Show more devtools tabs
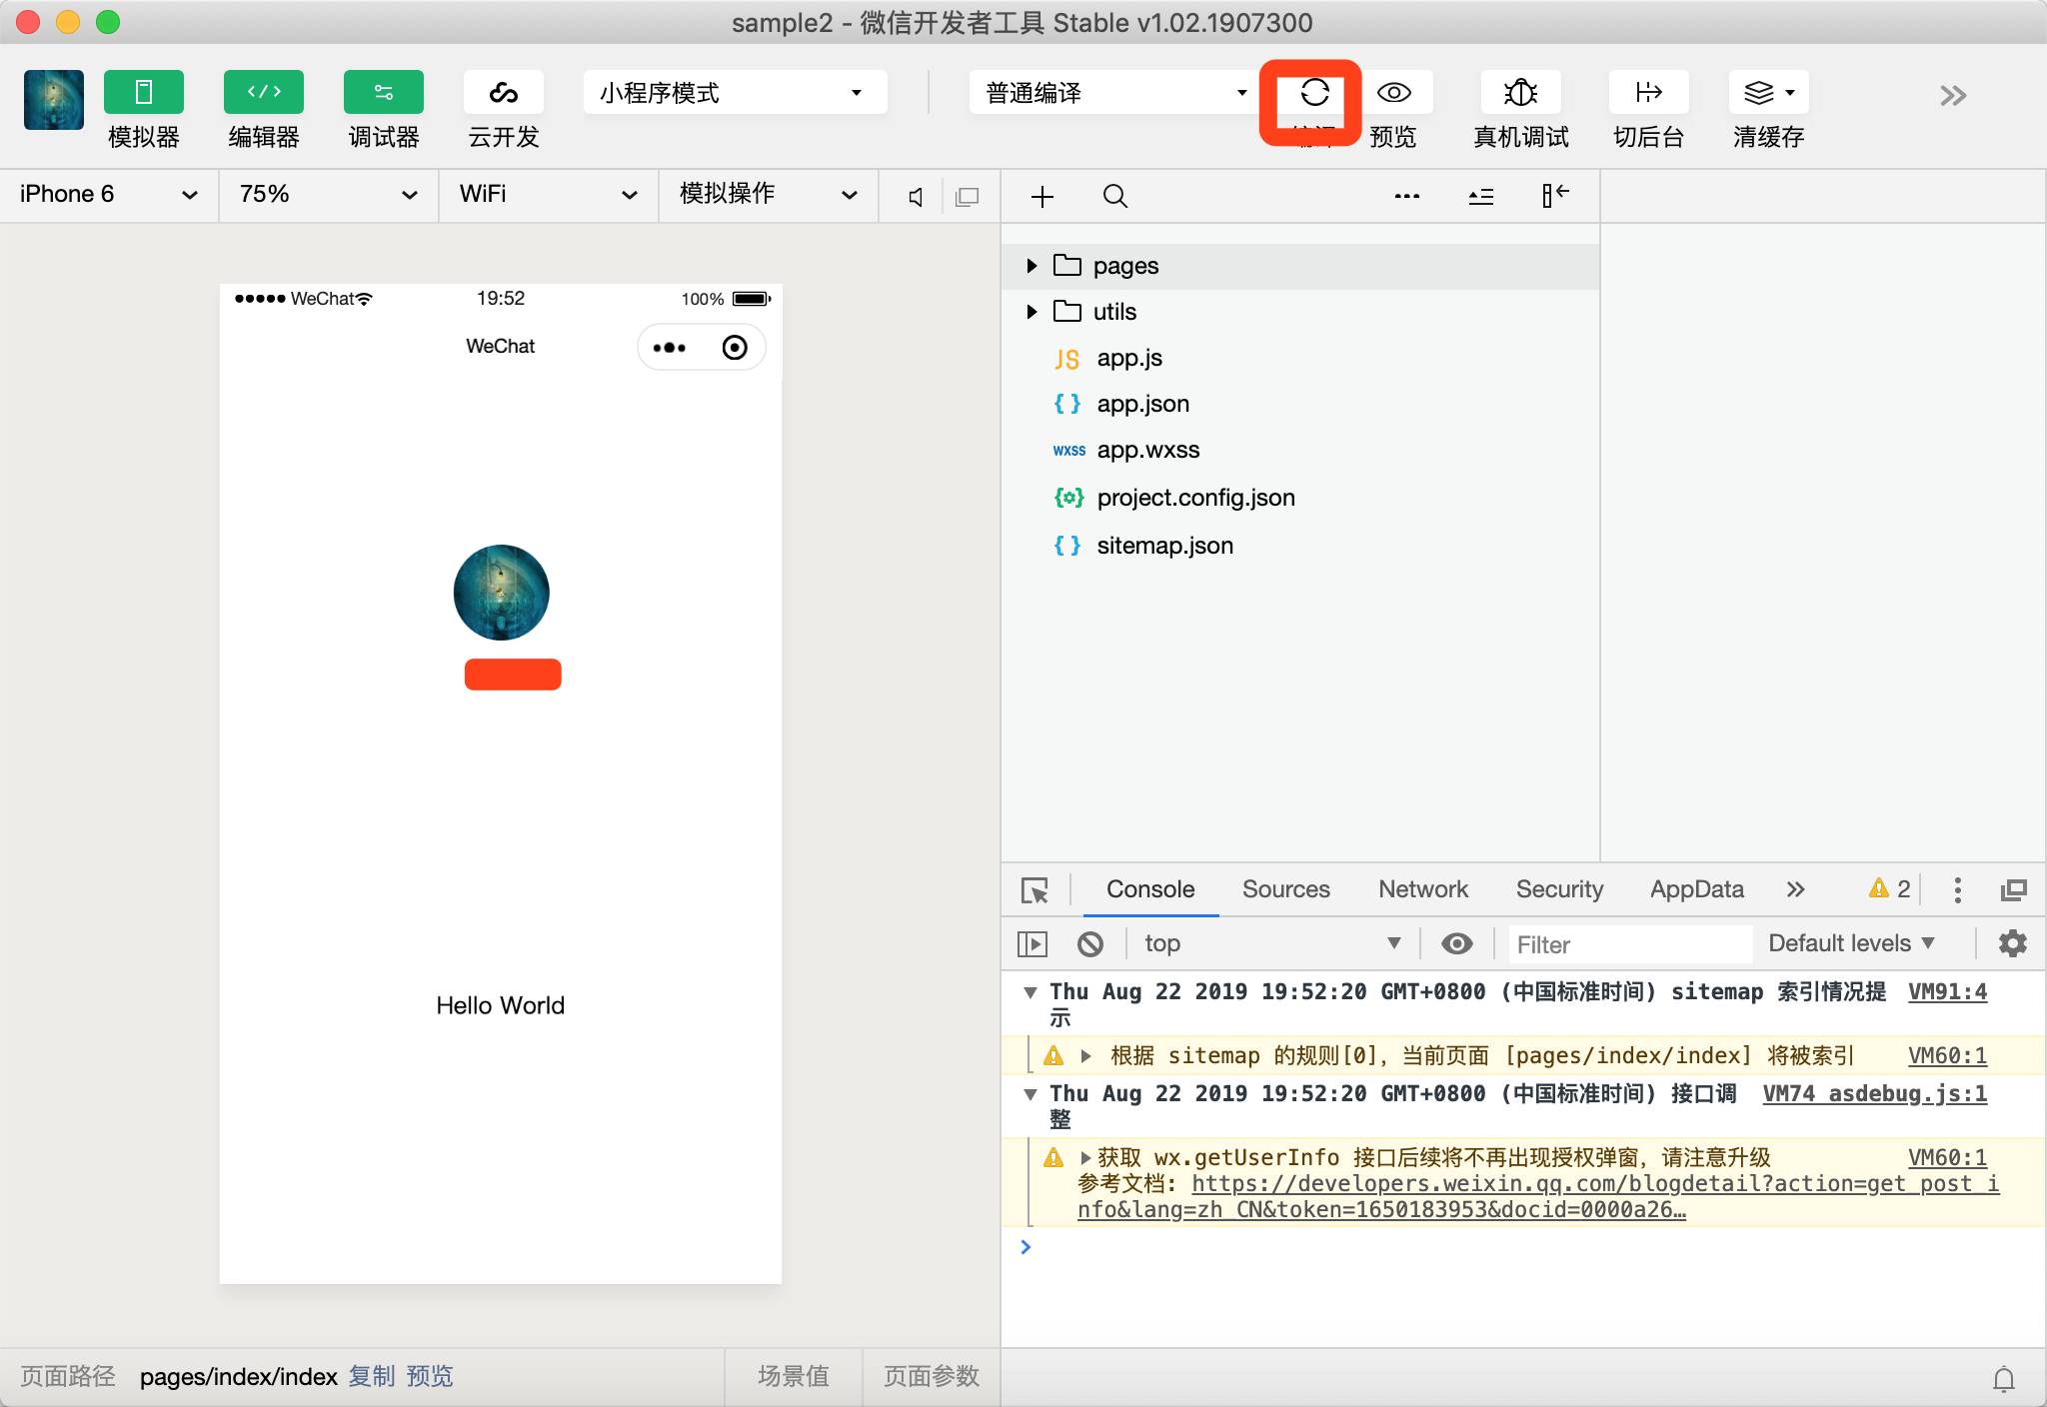The image size is (2047, 1407). tap(1796, 889)
